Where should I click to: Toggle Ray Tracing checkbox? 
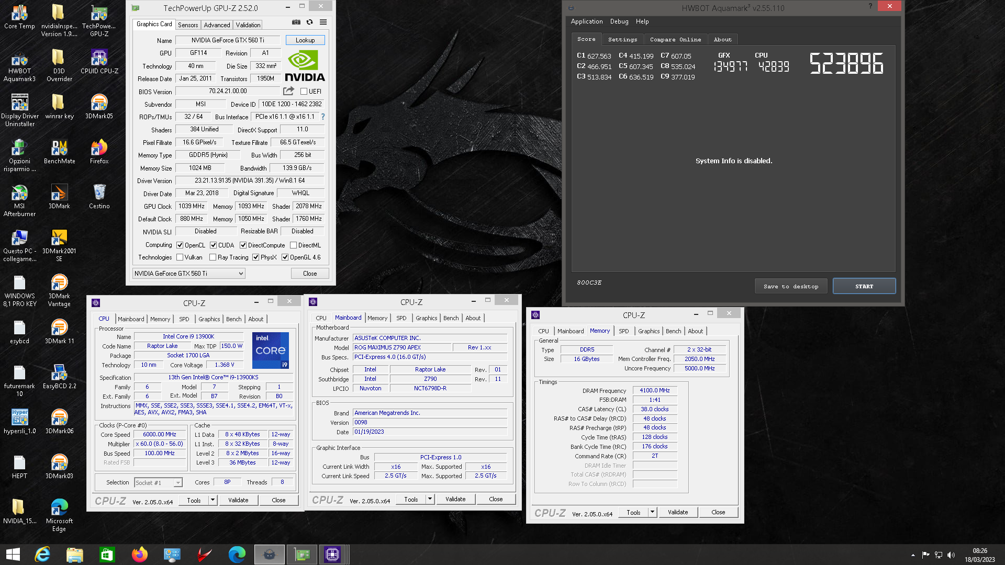coord(213,257)
